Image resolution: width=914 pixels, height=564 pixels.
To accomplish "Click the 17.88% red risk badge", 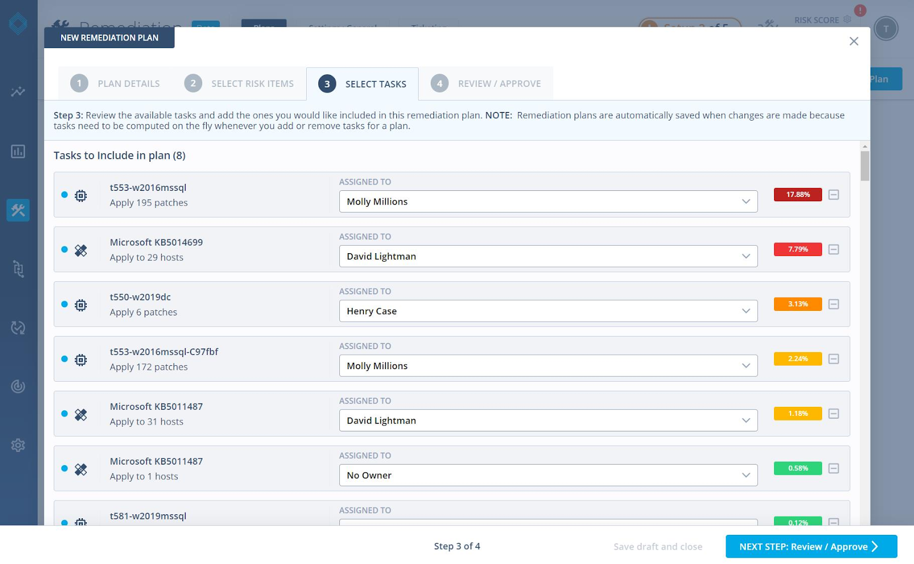I will (797, 195).
